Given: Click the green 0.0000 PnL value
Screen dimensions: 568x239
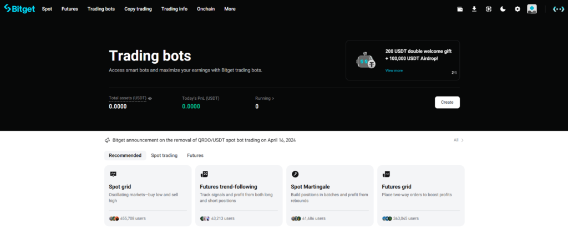Looking at the screenshot, I should (x=191, y=106).
